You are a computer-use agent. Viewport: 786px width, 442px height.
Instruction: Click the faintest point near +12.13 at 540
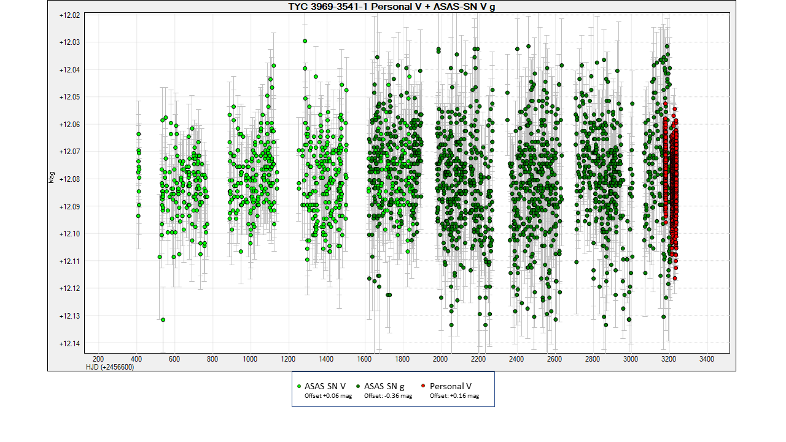[163, 320]
